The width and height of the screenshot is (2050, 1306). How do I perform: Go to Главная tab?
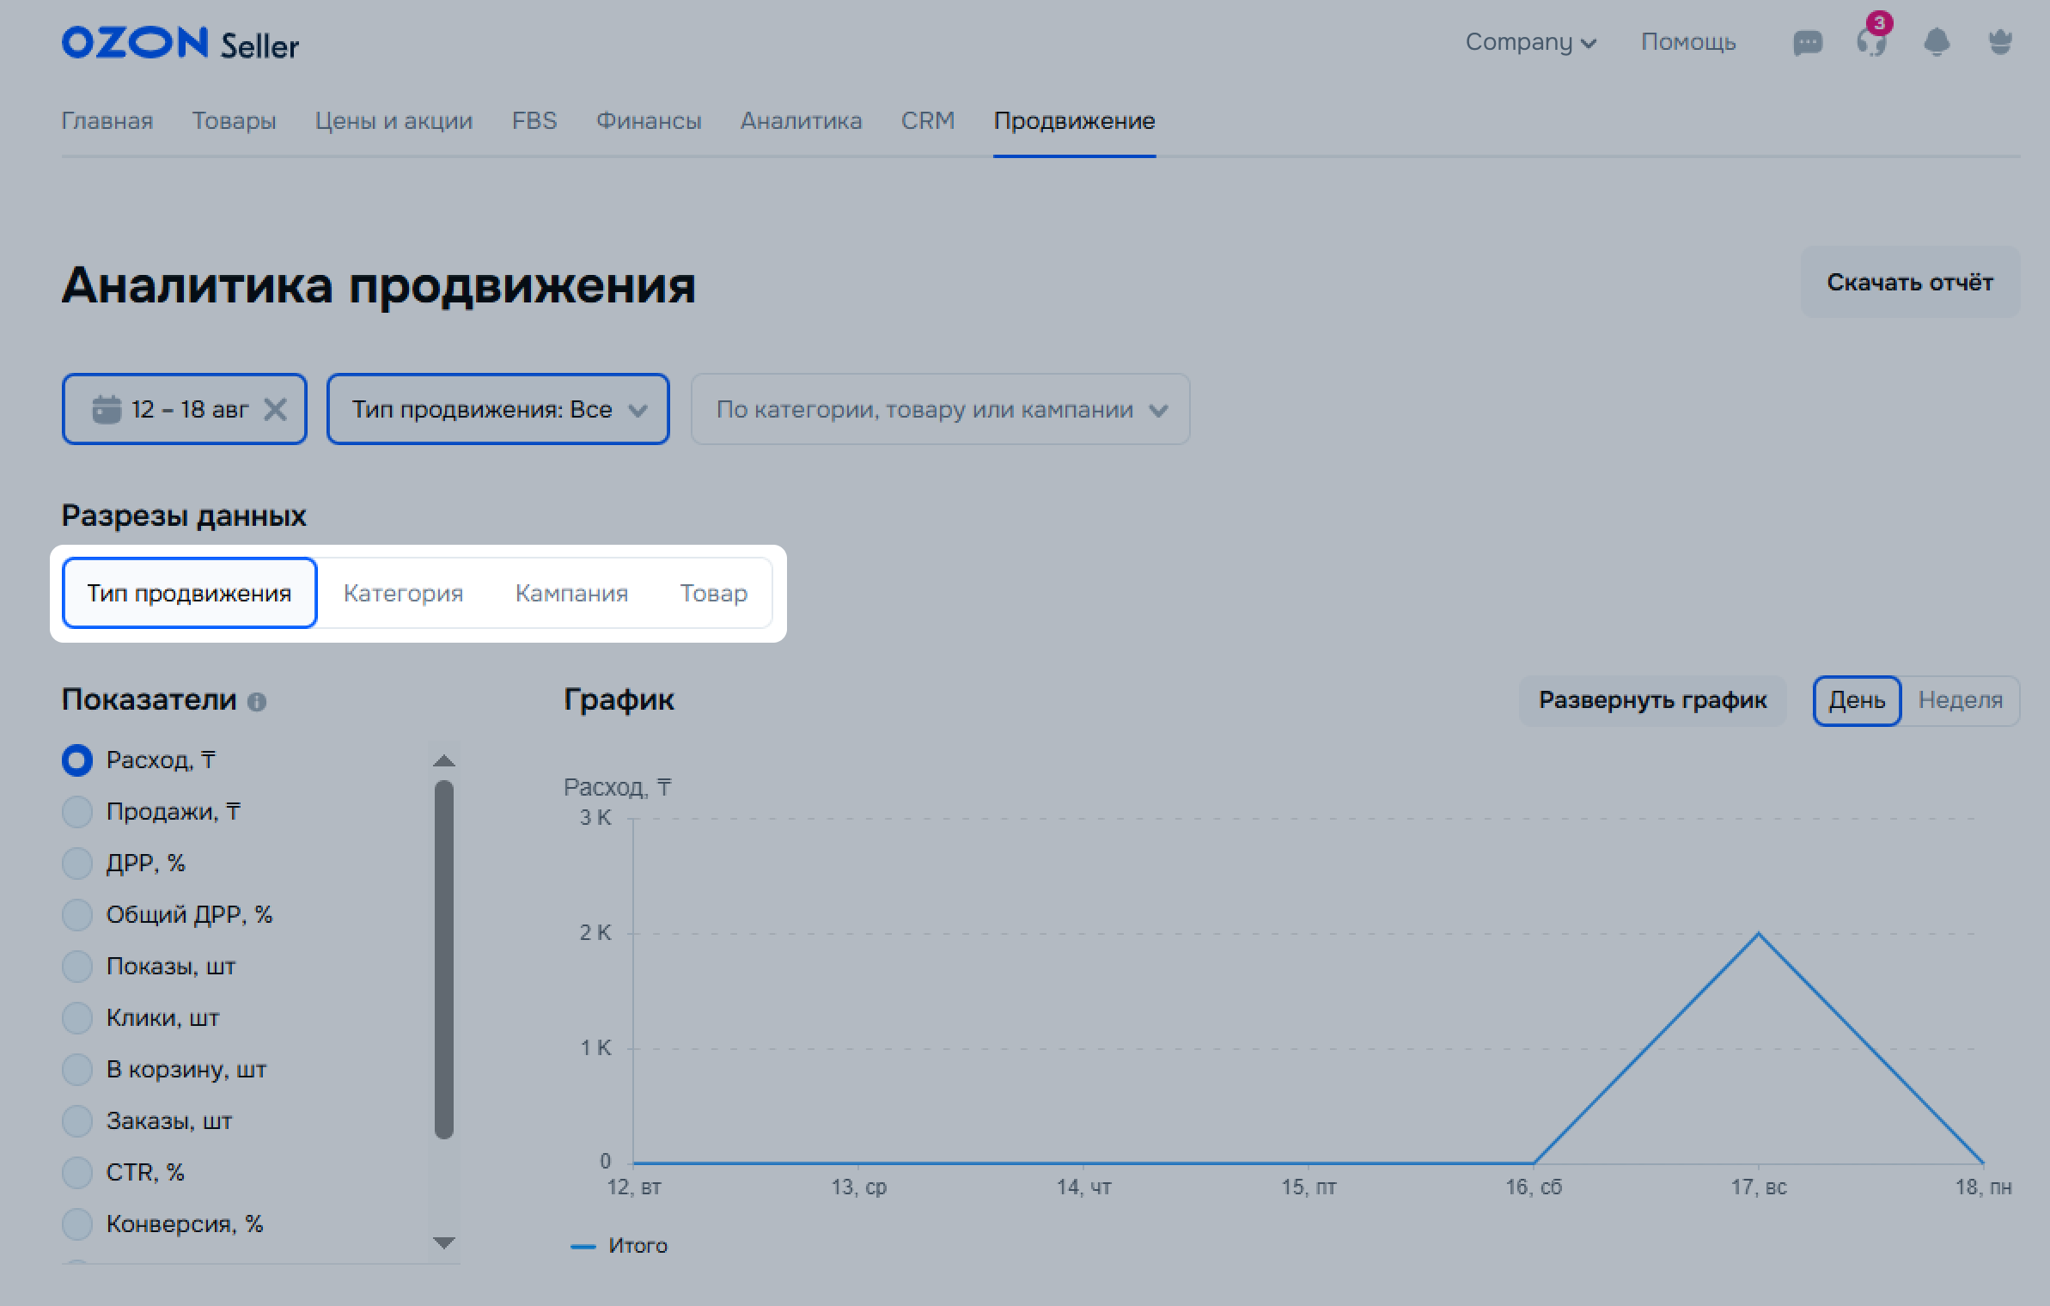coord(107,121)
